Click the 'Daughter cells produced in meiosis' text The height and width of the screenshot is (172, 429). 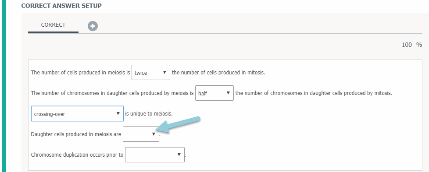tap(76, 134)
